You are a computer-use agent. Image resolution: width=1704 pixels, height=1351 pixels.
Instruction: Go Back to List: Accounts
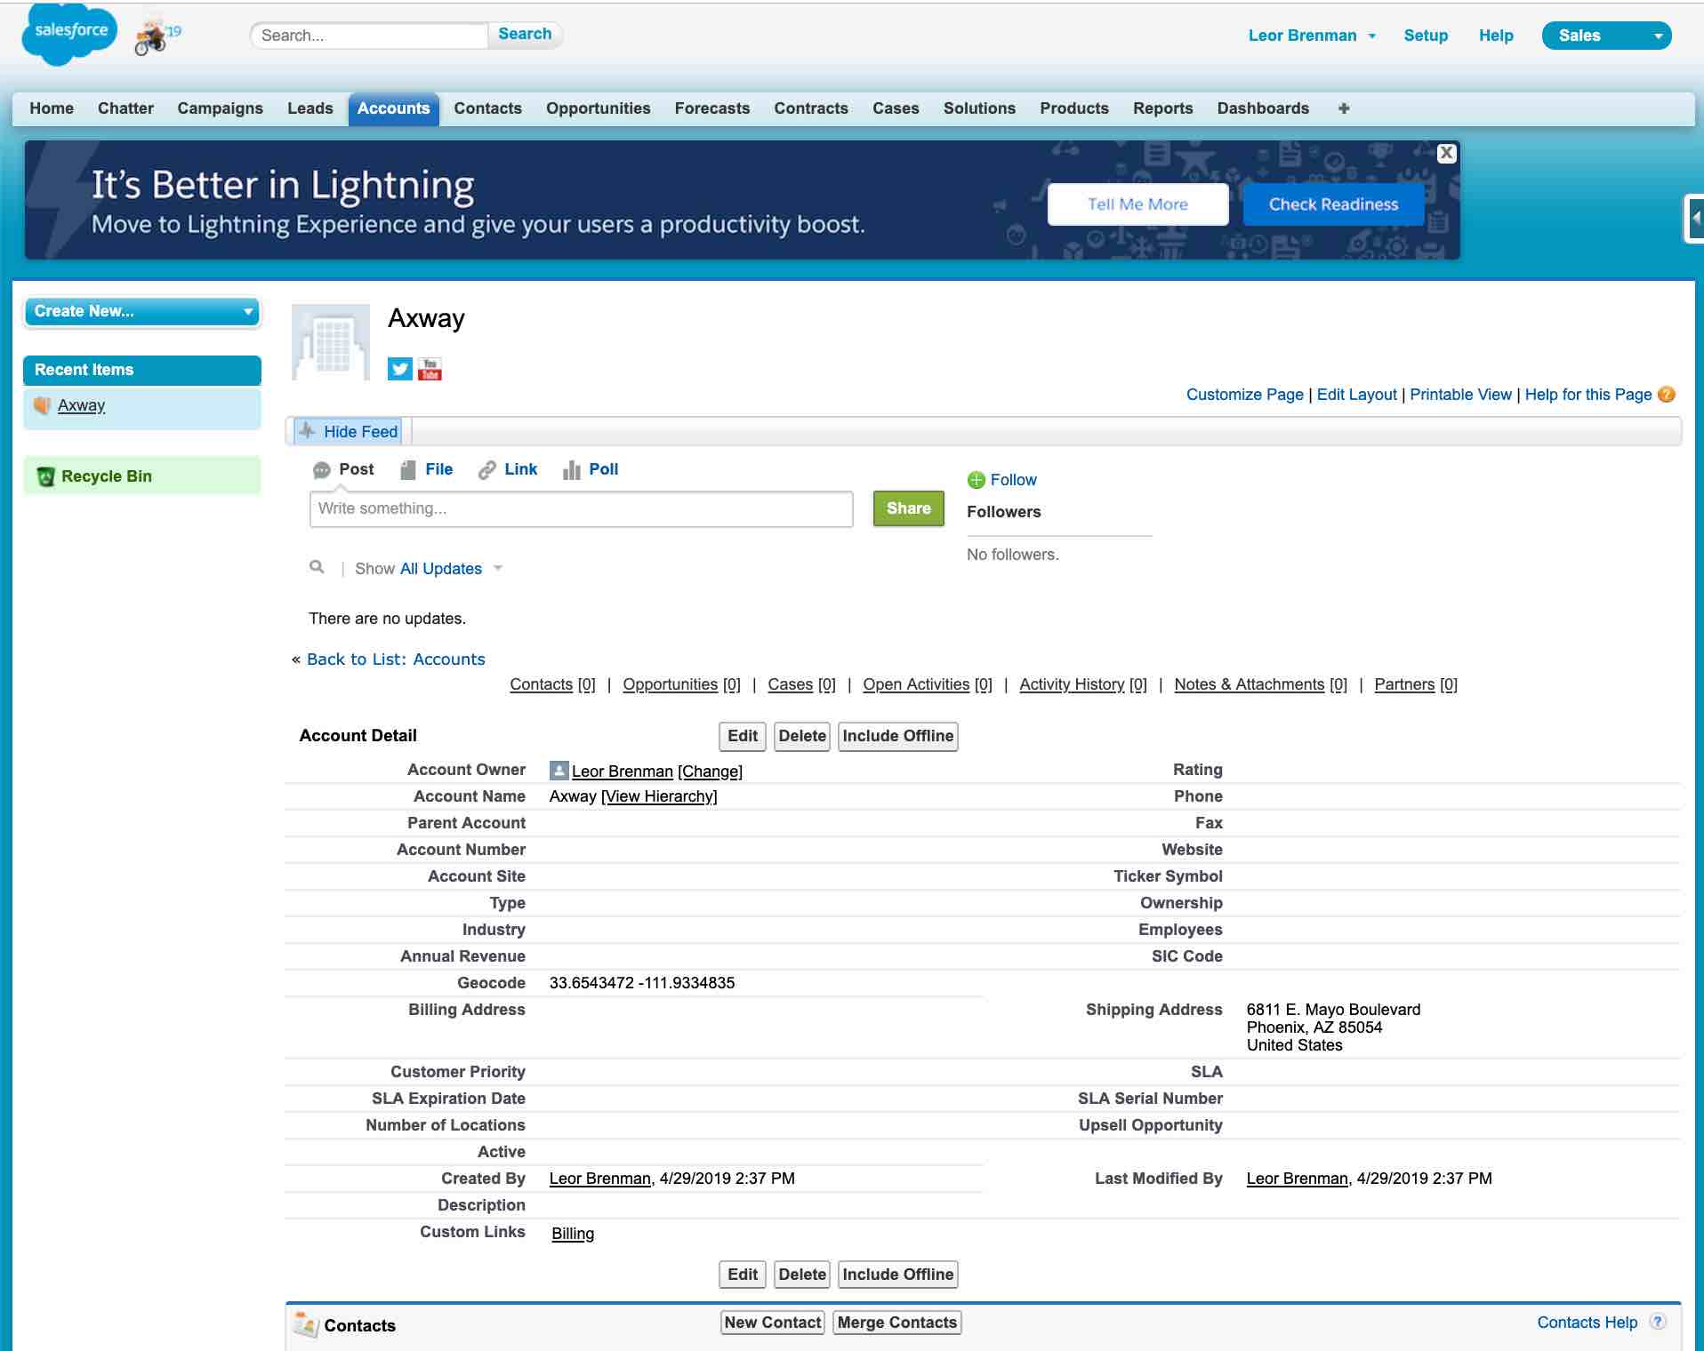tap(396, 660)
